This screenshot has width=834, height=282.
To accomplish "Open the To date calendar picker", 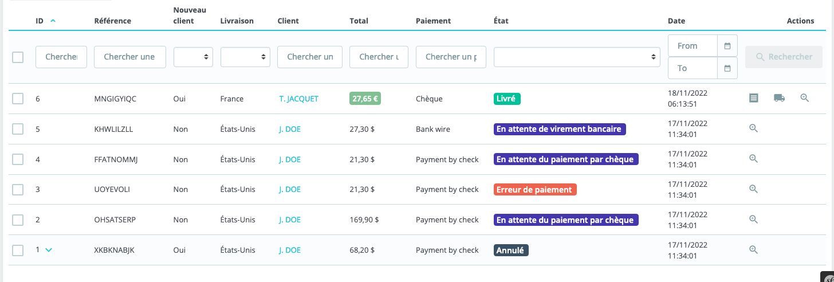I will [x=727, y=68].
